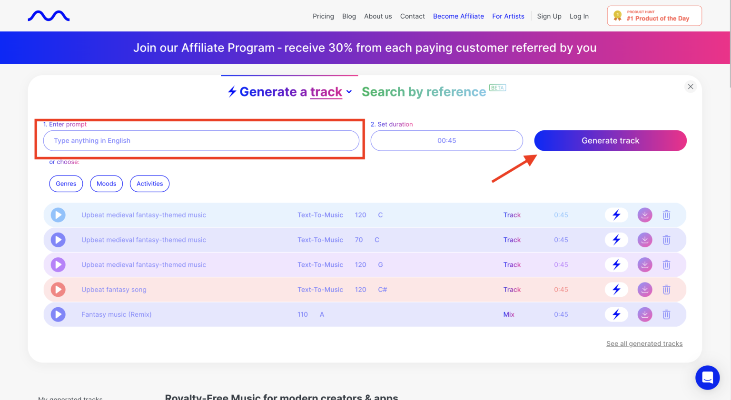The width and height of the screenshot is (731, 400).
Task: Play the Upbeat fantasy song track
Action: pos(58,290)
